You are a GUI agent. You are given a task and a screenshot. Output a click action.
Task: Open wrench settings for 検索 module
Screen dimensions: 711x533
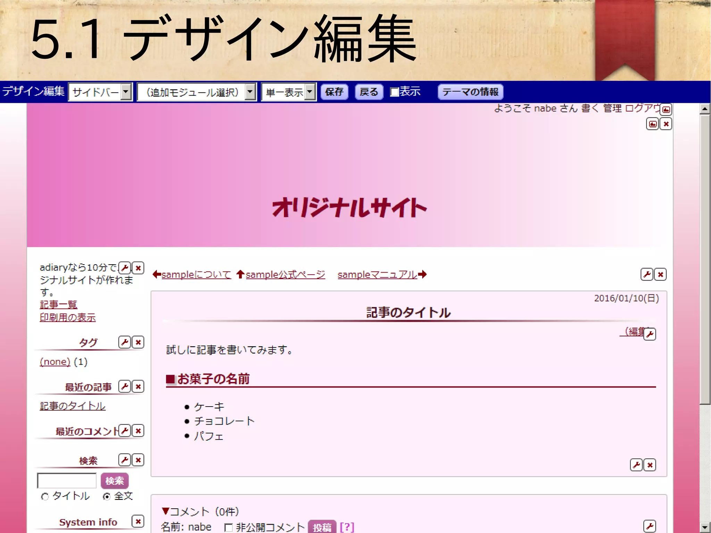124,460
